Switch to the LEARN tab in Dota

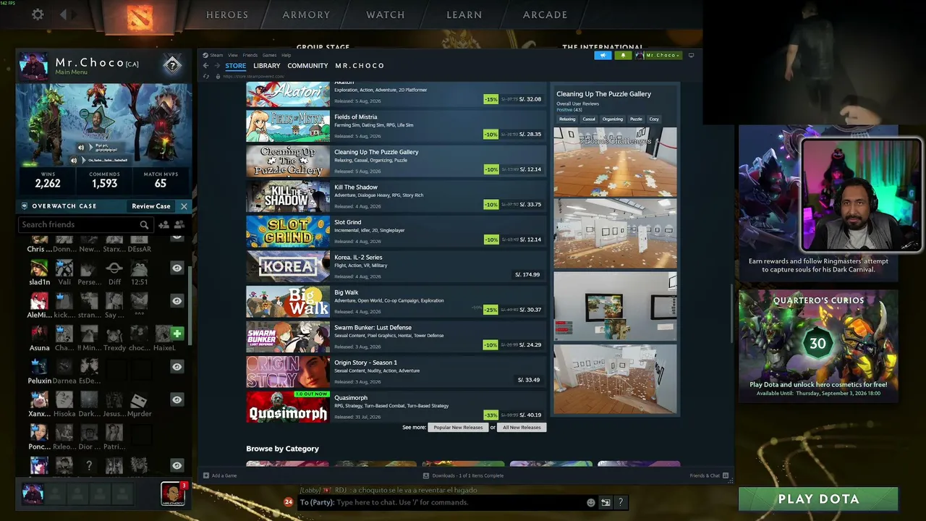point(464,14)
